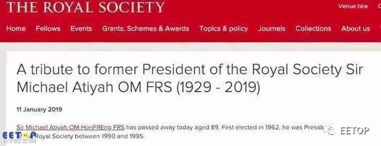Image resolution: width=381 pixels, height=146 pixels.
Task: Go to the Collections section
Action: pos(313,29)
